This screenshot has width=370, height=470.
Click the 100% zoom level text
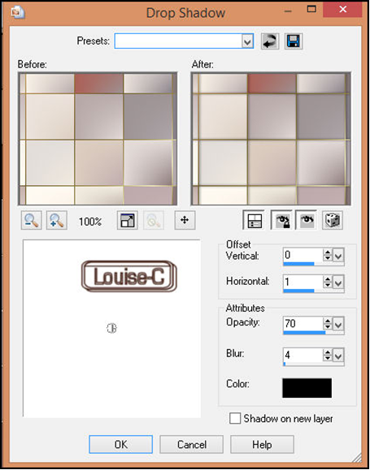point(90,222)
